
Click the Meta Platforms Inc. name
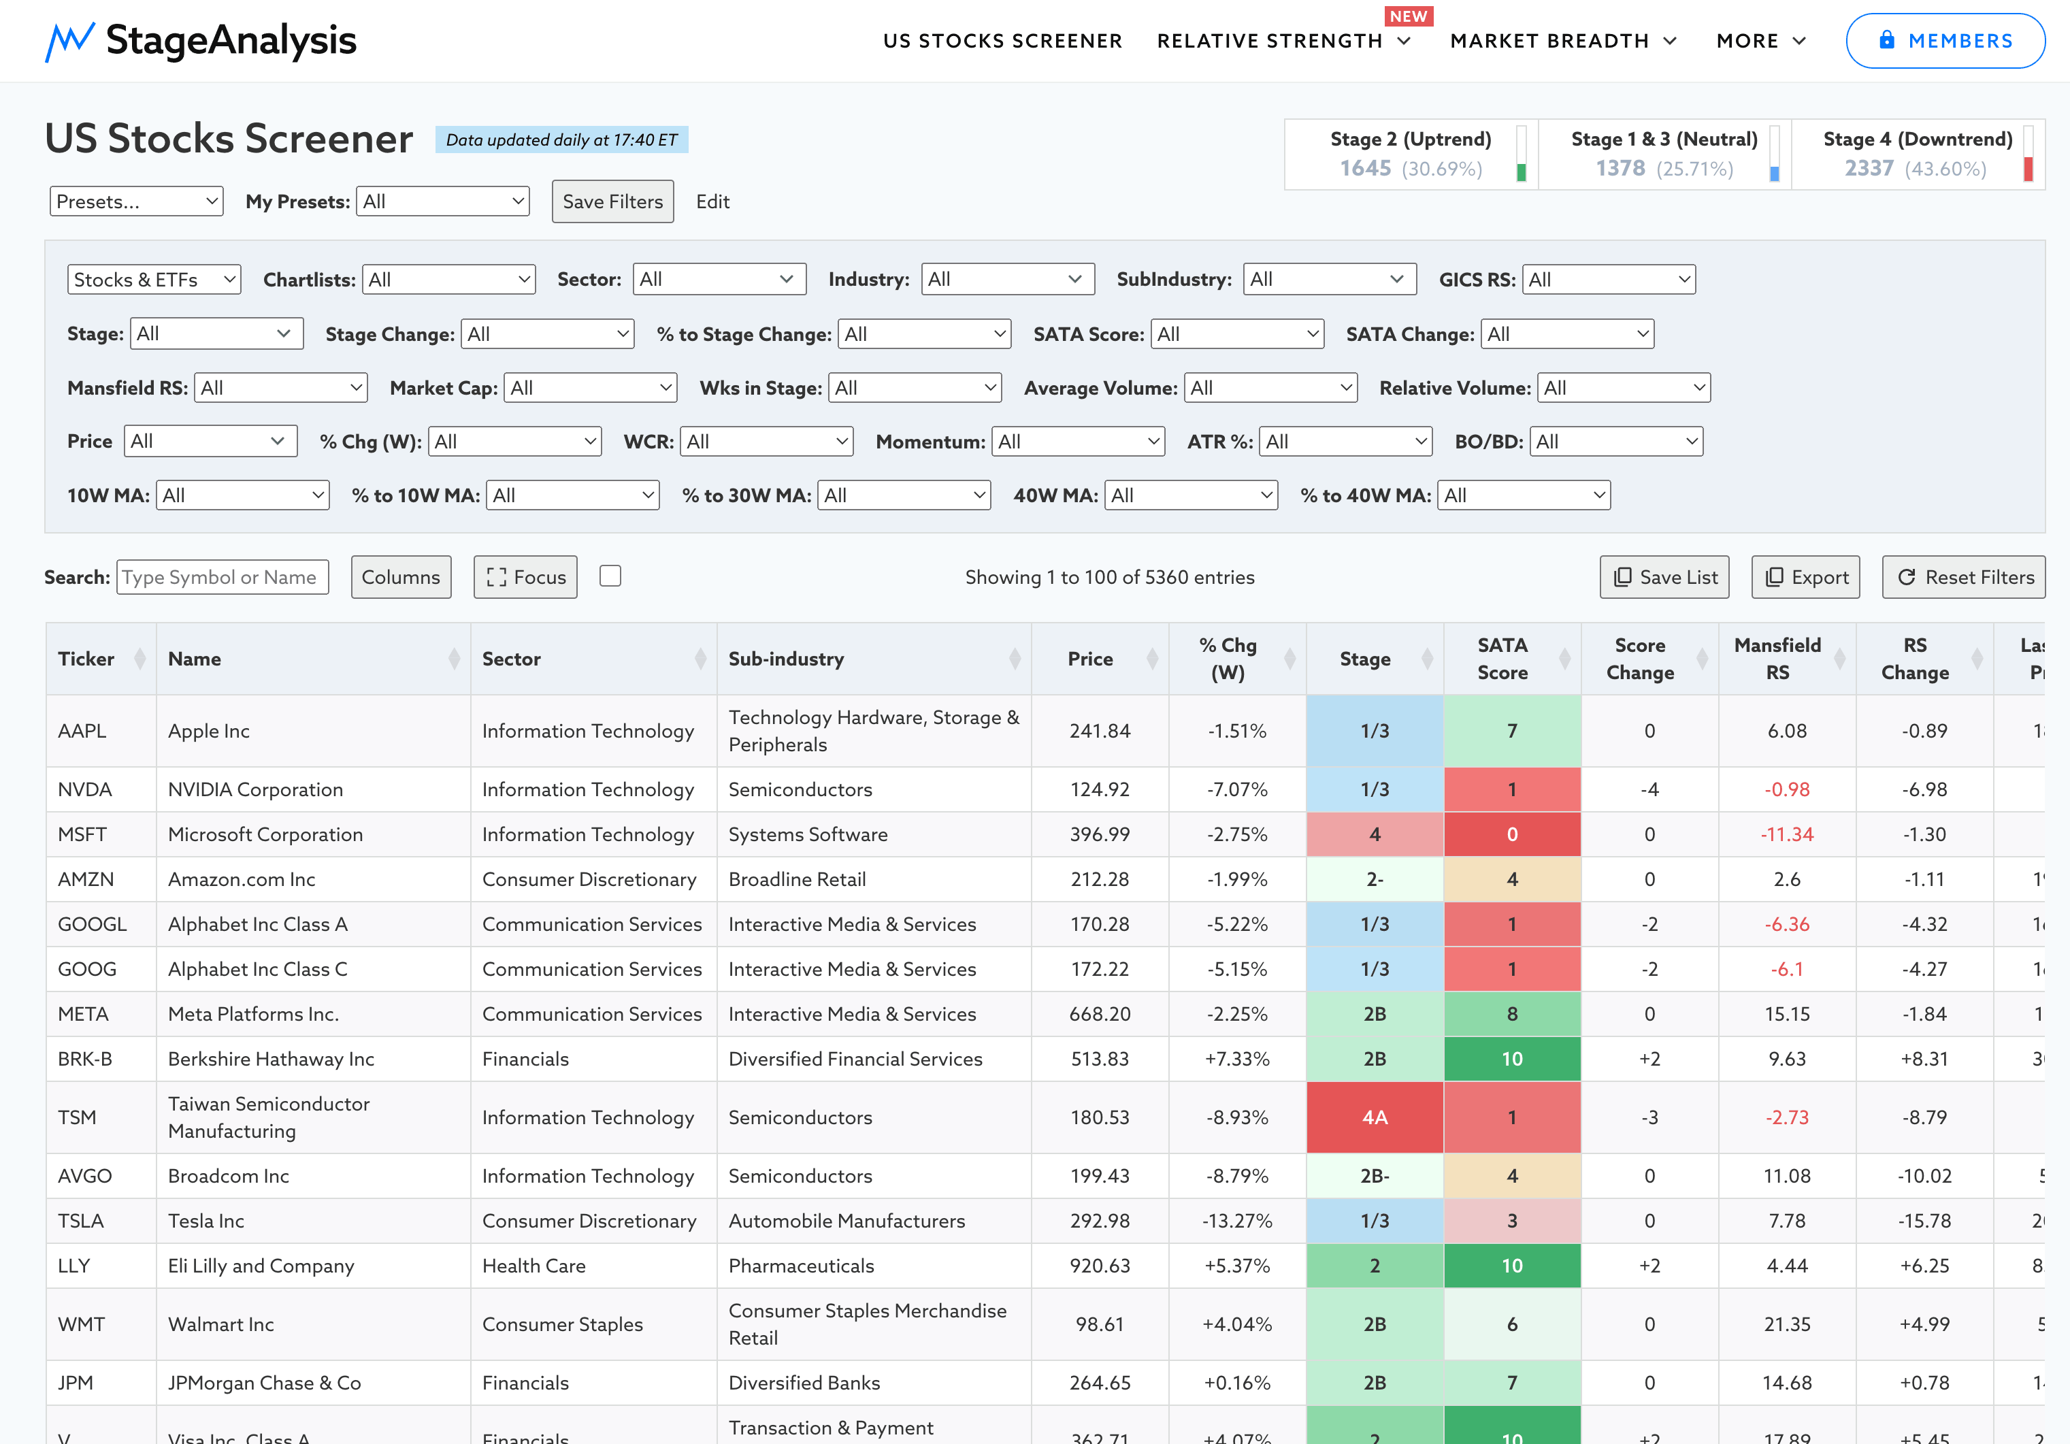(x=253, y=1014)
